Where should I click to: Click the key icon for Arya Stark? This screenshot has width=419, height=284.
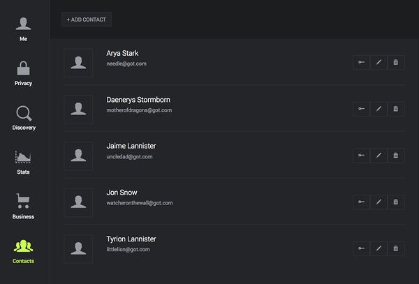(361, 63)
